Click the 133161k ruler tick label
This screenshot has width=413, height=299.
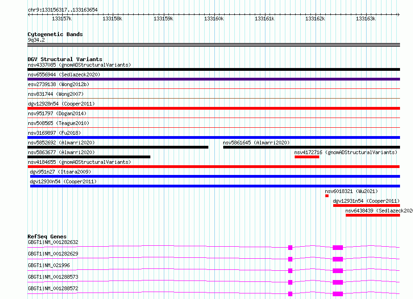point(265,19)
